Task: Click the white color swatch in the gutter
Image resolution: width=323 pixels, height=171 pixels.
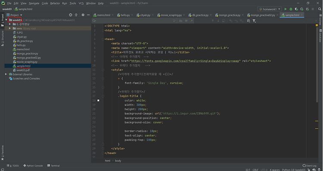Action: (x=98, y=100)
